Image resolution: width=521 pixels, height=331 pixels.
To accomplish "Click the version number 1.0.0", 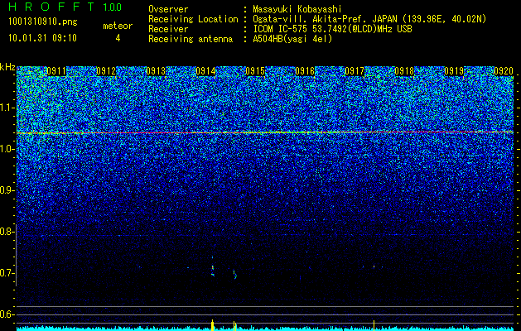I will [113, 7].
